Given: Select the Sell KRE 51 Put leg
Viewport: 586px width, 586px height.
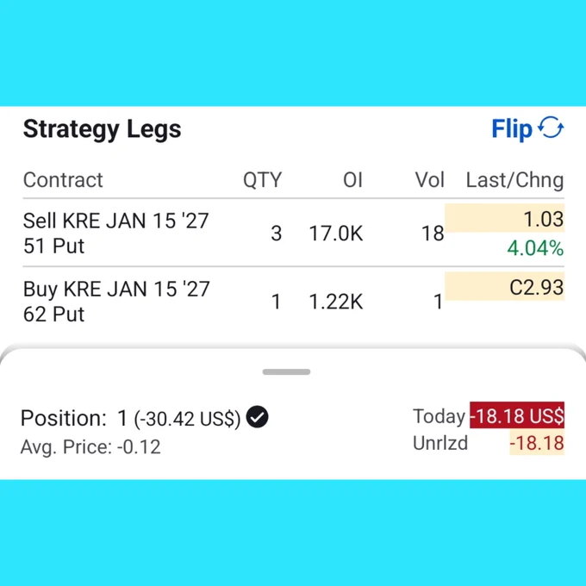Looking at the screenshot, I should pyautogui.click(x=293, y=233).
